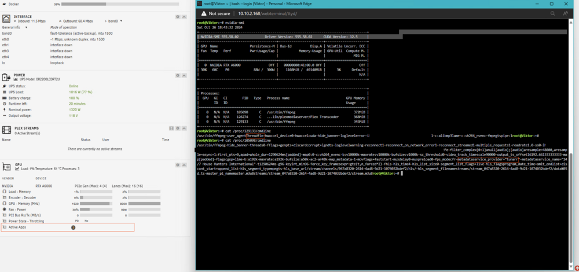Click the RTX A6000 device name
This screenshot has height=272, width=579.
(x=43, y=186)
